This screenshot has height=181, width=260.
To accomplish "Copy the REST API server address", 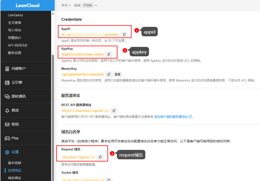I will [114, 111].
